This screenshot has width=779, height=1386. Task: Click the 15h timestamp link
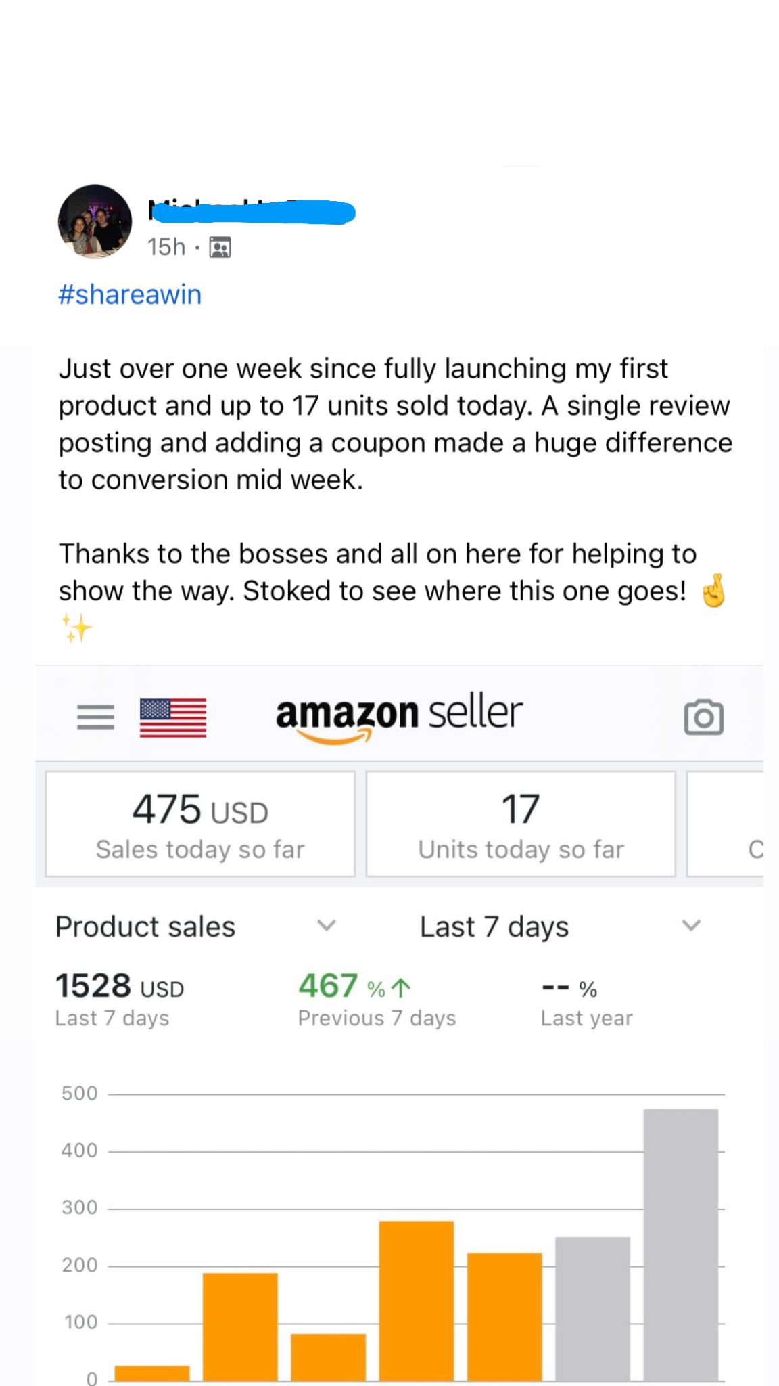[168, 246]
